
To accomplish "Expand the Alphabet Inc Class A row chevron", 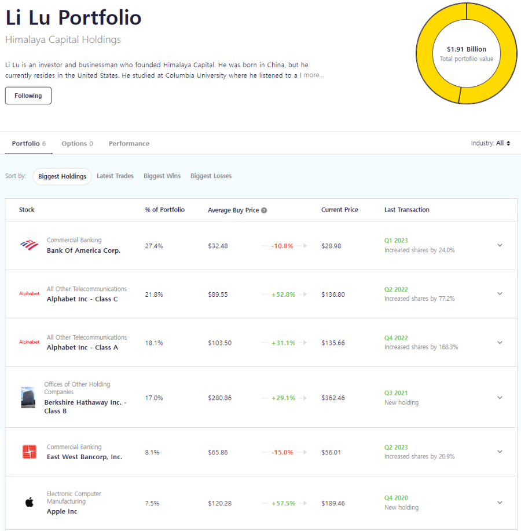I will point(500,343).
